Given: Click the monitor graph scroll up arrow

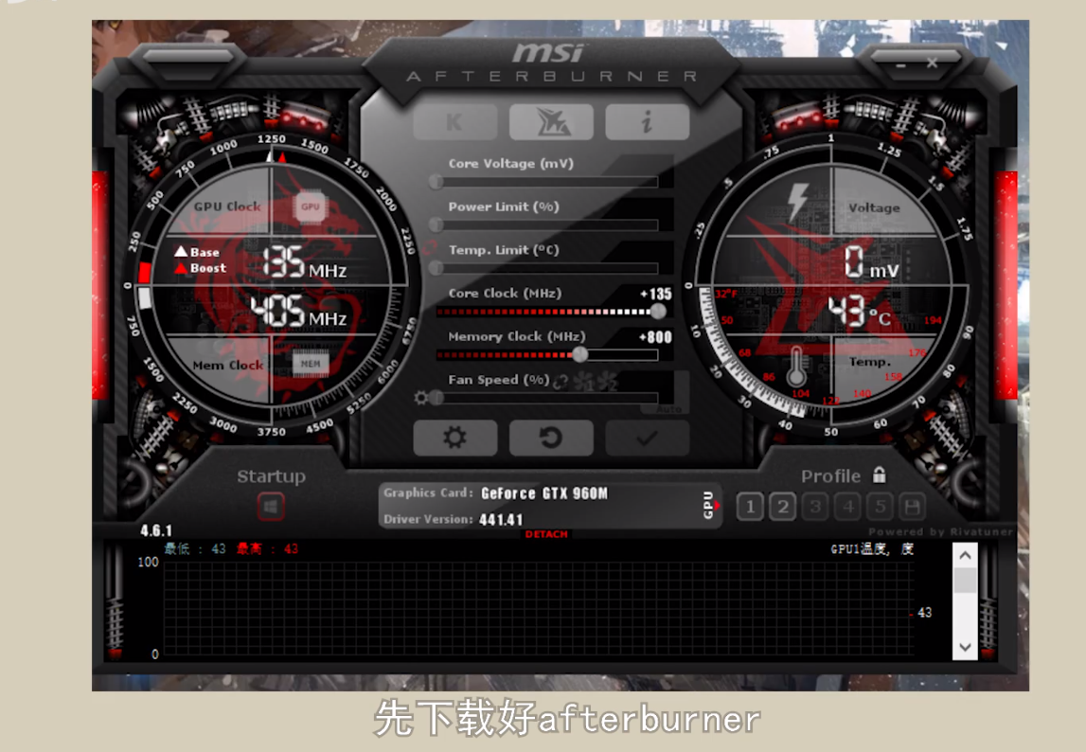Looking at the screenshot, I should [965, 556].
